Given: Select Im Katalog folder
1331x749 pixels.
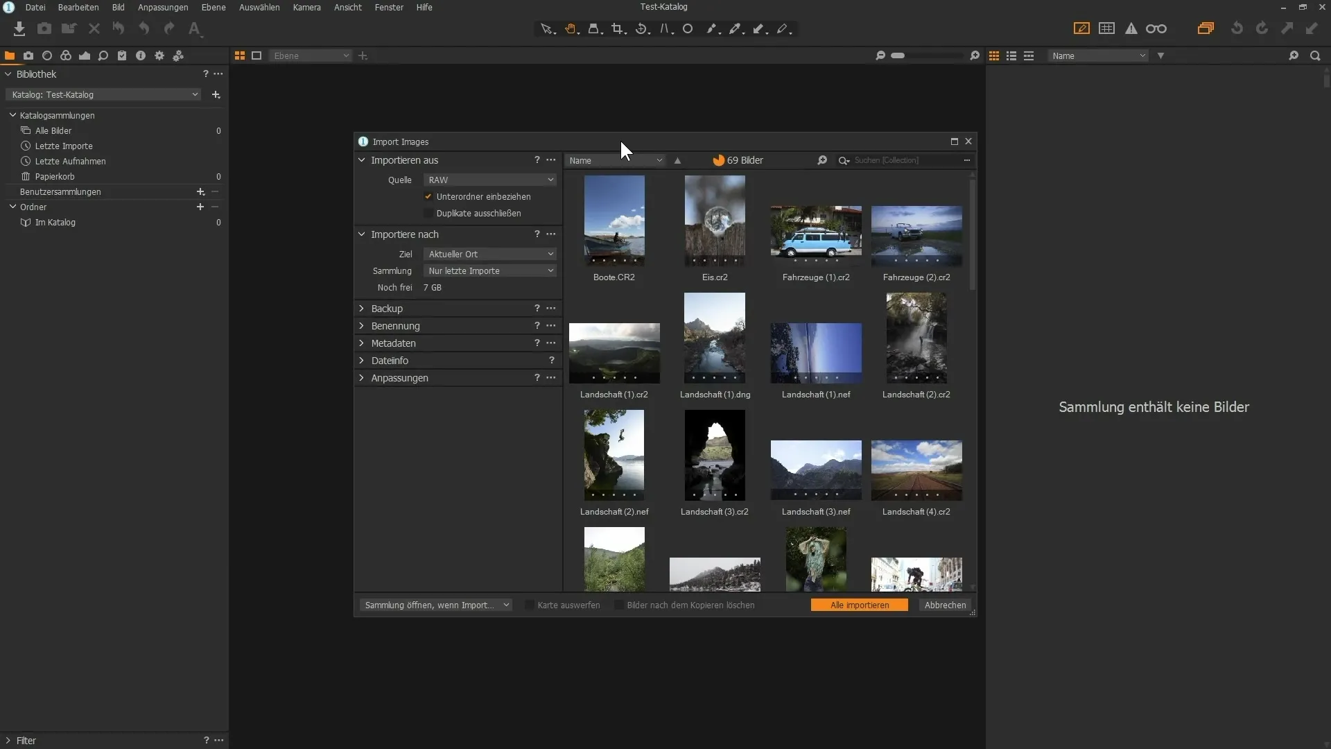Looking at the screenshot, I should (x=55, y=223).
